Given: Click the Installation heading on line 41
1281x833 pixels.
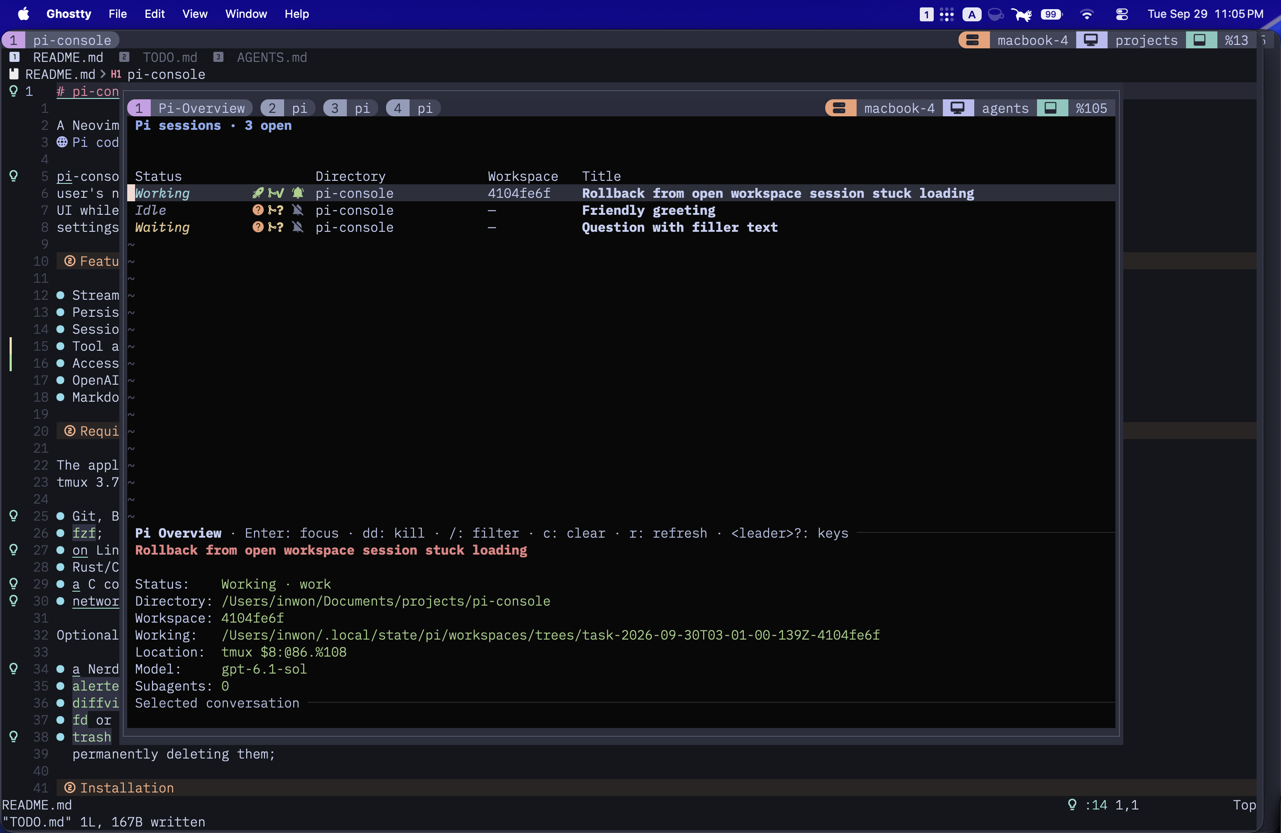Looking at the screenshot, I should (127, 788).
